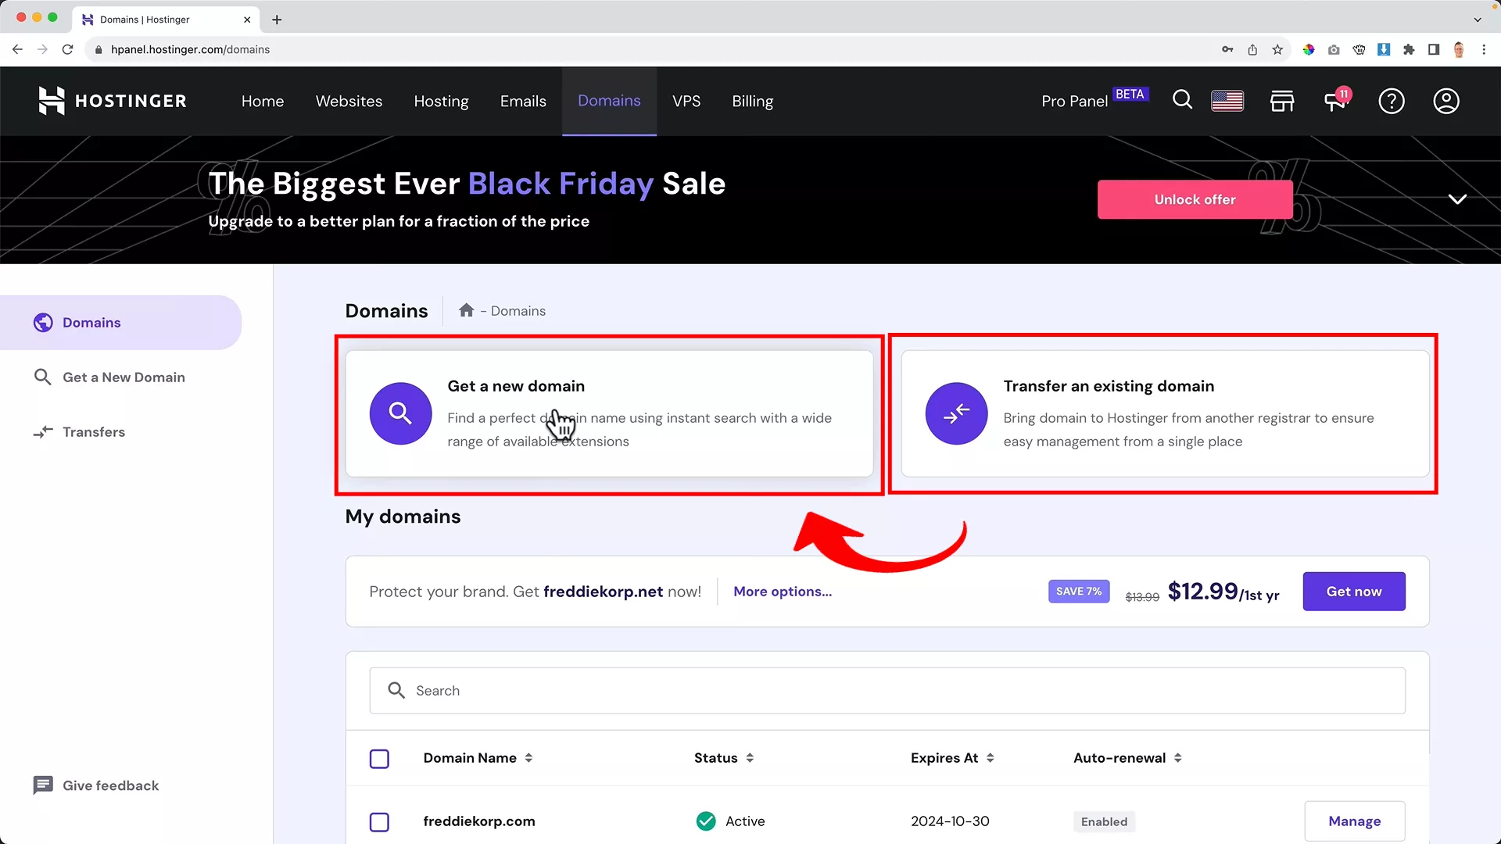Sort by Status column arrows
Image resolution: width=1501 pixels, height=844 pixels.
coord(750,758)
